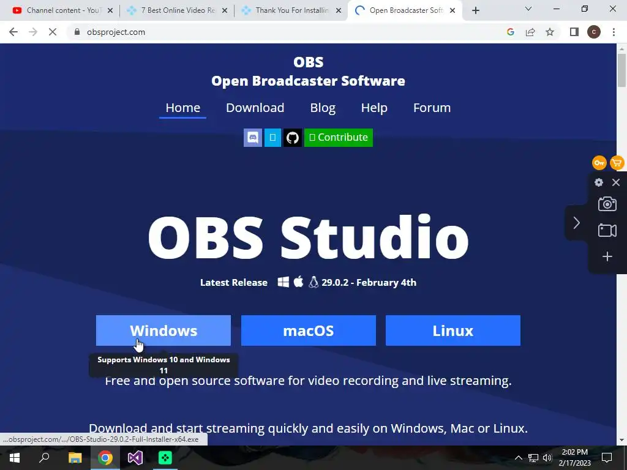The height and width of the screenshot is (470, 627).
Task: Collapse recorder widget with chevron arrow
Action: pos(576,223)
